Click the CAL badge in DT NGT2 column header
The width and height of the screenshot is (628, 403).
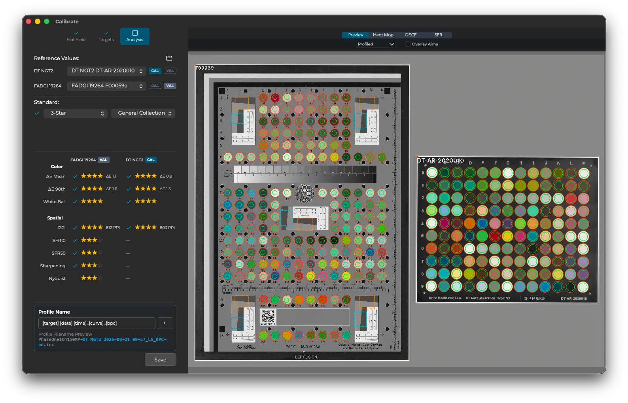coord(151,160)
